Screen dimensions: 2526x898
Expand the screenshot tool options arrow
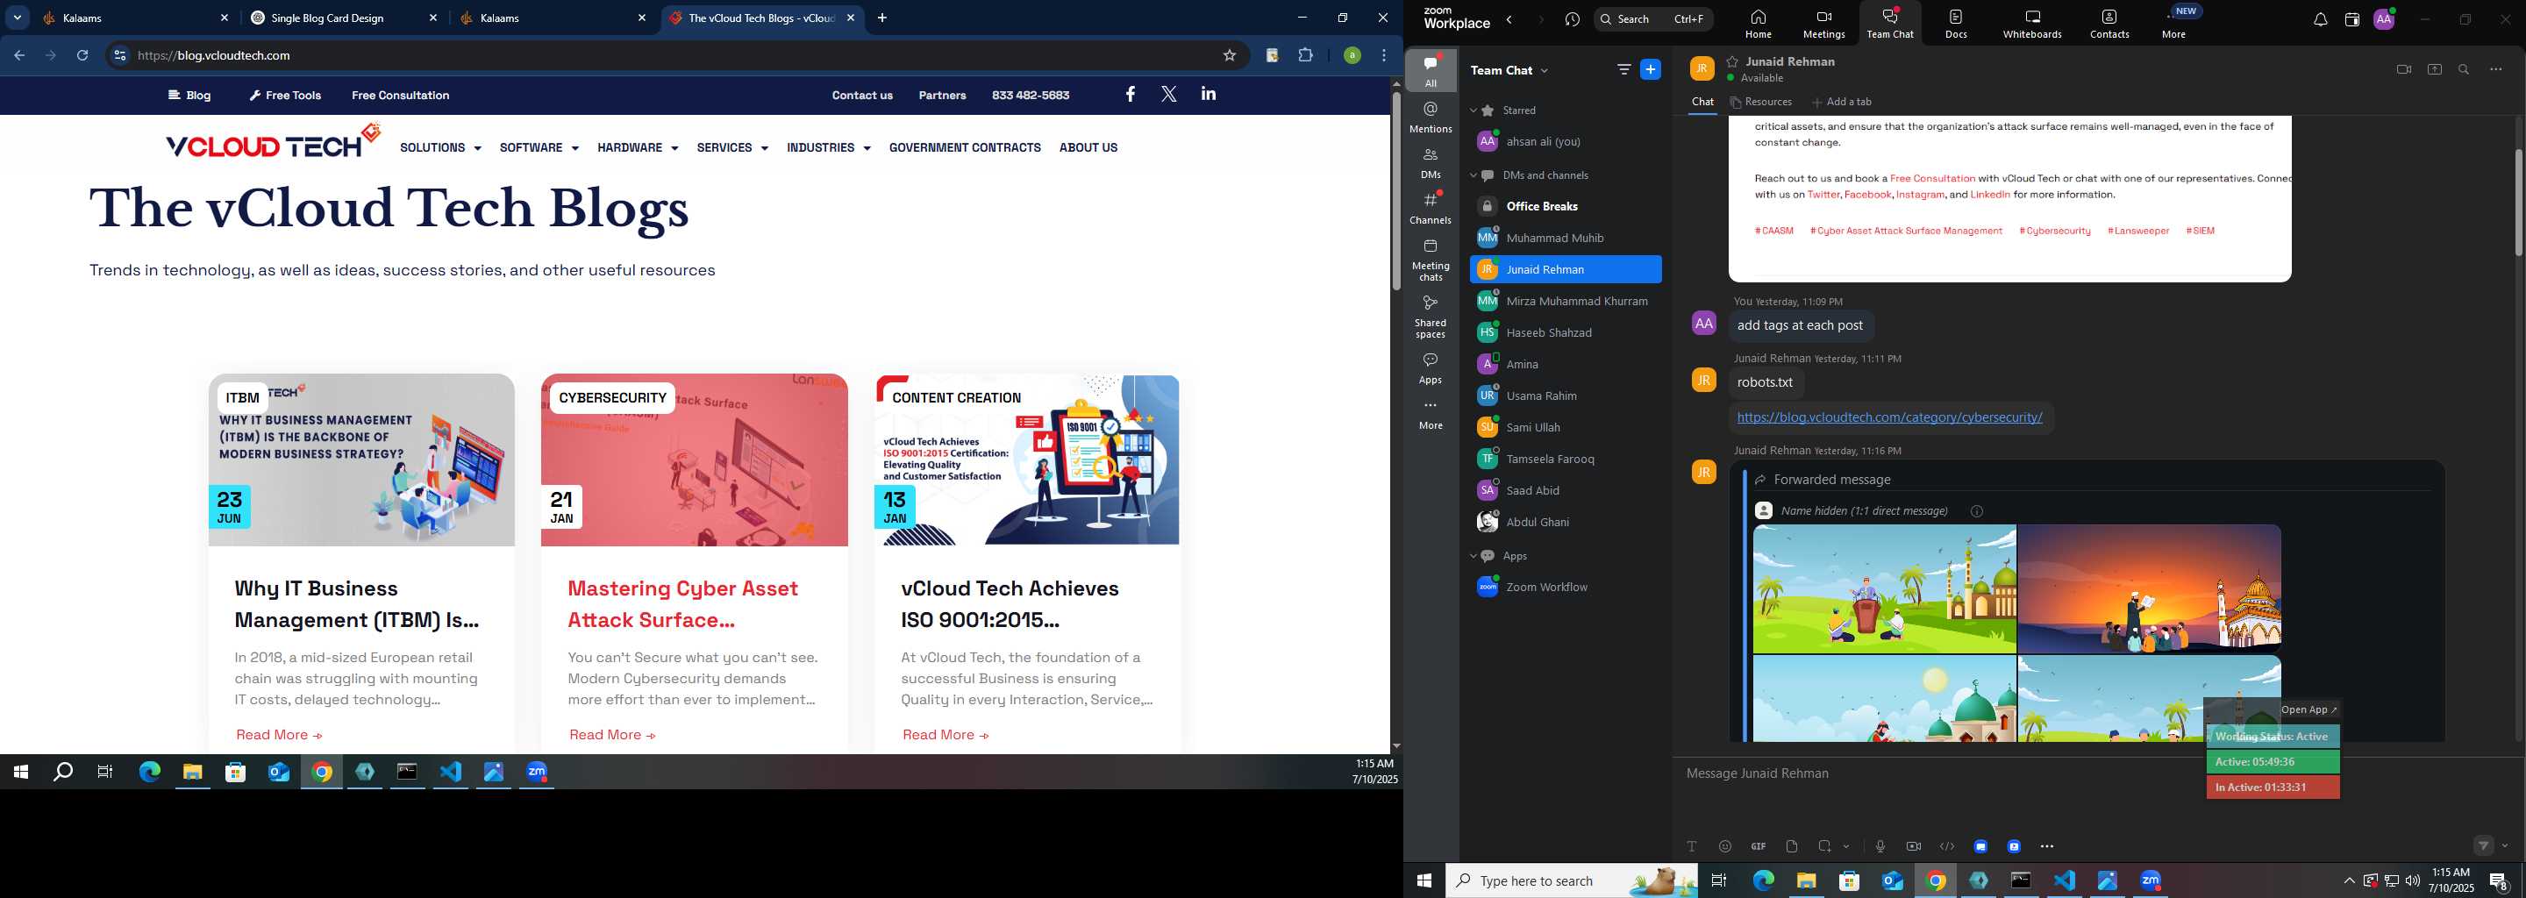pos(1845,846)
